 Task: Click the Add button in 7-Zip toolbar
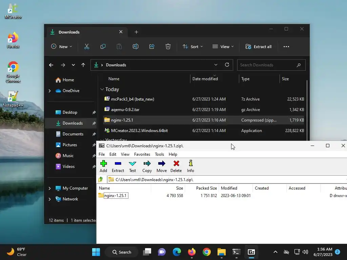(x=103, y=166)
